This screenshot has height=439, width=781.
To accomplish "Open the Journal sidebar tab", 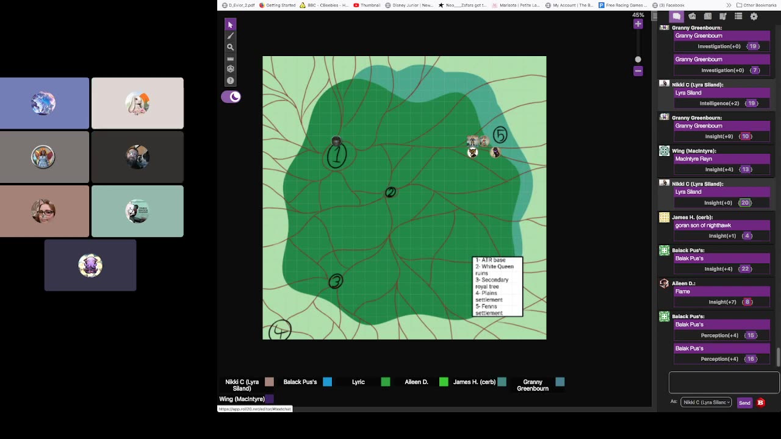I will 707,16.
